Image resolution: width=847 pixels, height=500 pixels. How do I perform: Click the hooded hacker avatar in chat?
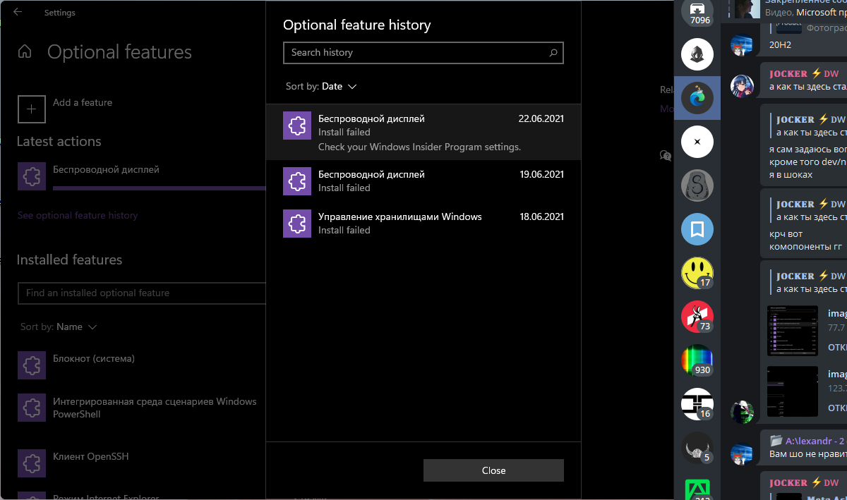(742, 412)
